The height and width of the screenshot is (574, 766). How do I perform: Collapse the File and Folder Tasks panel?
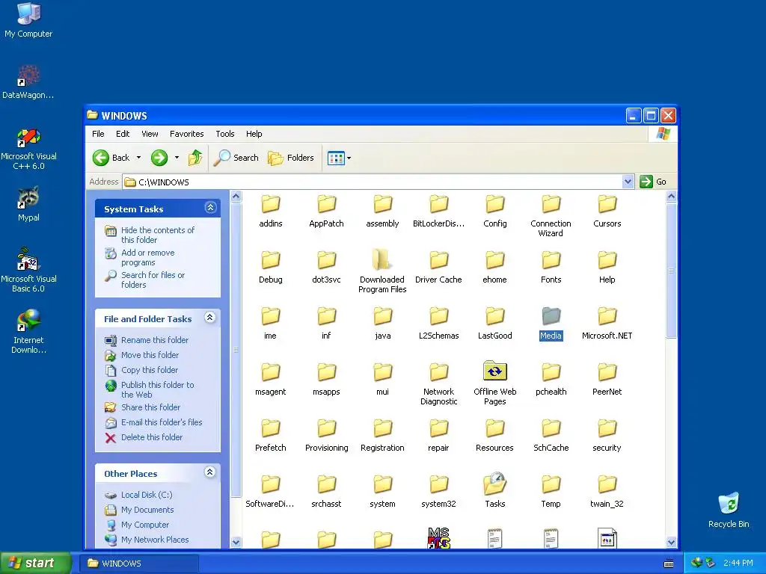(x=210, y=318)
